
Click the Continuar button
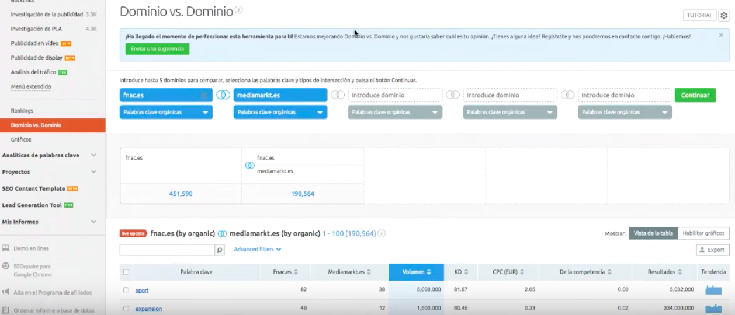[695, 95]
